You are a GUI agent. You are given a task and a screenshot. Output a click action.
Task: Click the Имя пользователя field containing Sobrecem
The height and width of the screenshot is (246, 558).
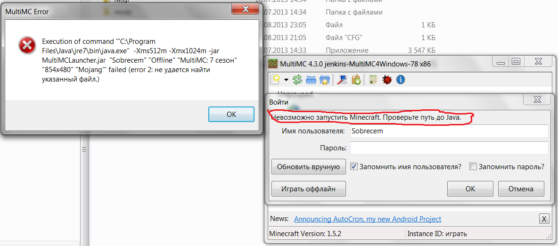(449, 131)
